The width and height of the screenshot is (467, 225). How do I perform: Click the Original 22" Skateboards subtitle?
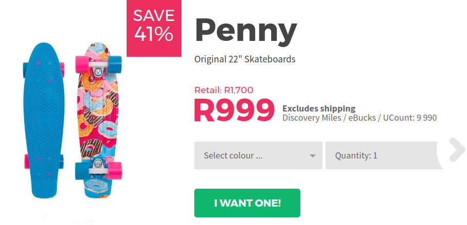click(245, 59)
